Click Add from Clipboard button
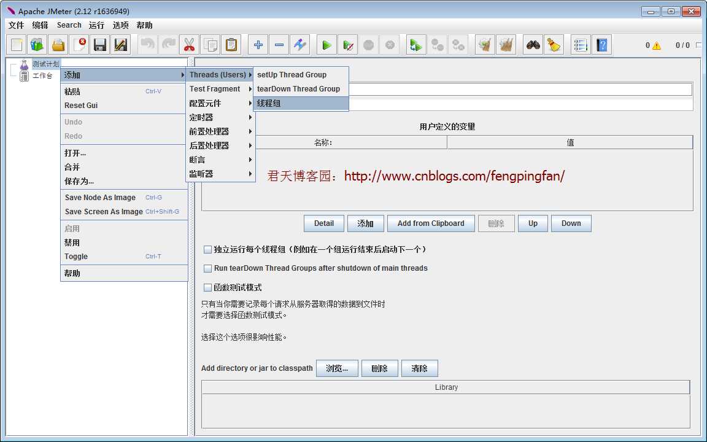 tap(431, 223)
